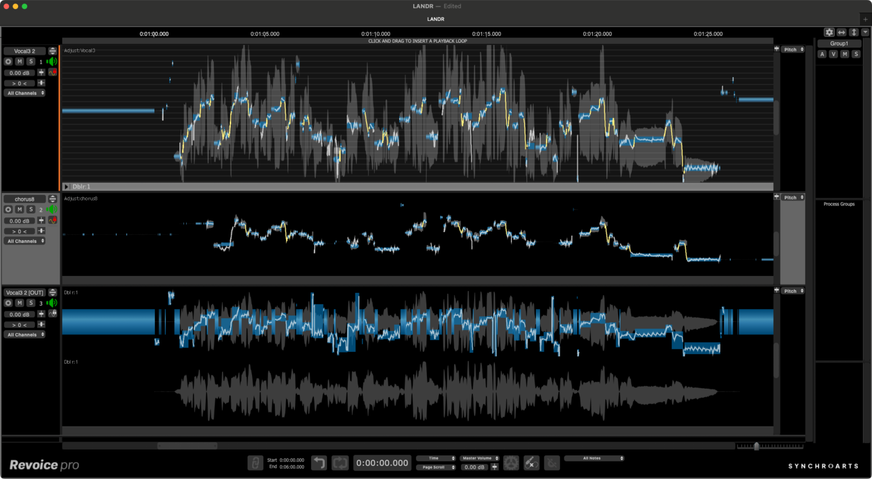
Task: Open the All Channels dropdown on Vocal3 2 track
Action: pos(26,93)
